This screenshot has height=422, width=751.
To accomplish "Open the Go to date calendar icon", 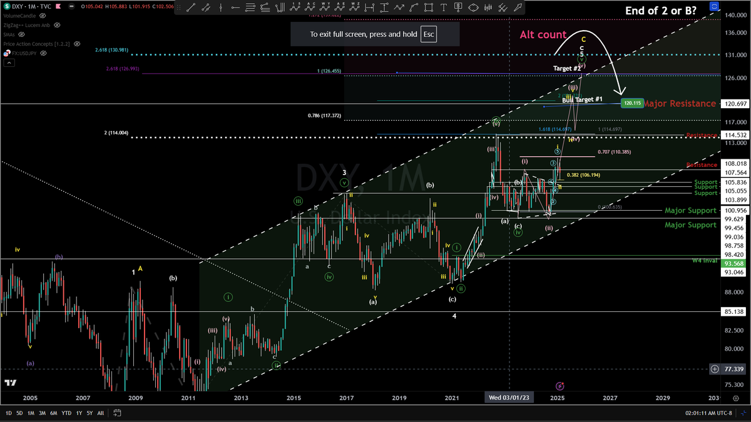I will click(x=118, y=413).
